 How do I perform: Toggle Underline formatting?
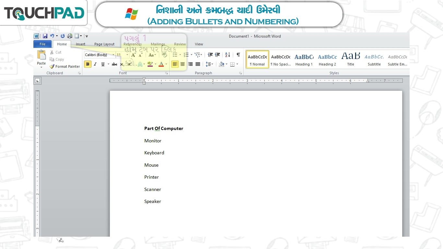pos(103,64)
